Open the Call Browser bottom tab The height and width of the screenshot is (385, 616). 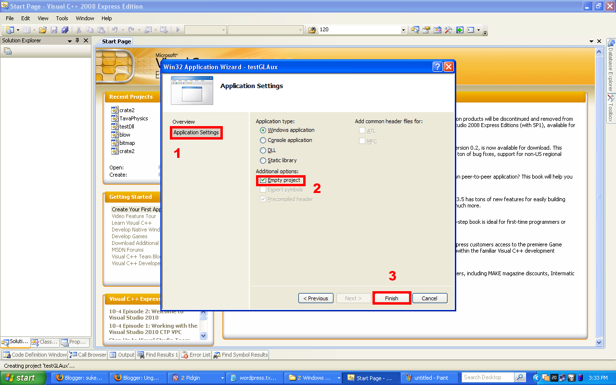coord(88,355)
